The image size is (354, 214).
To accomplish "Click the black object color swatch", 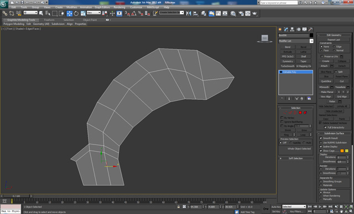I will pyautogui.click(x=311, y=35).
